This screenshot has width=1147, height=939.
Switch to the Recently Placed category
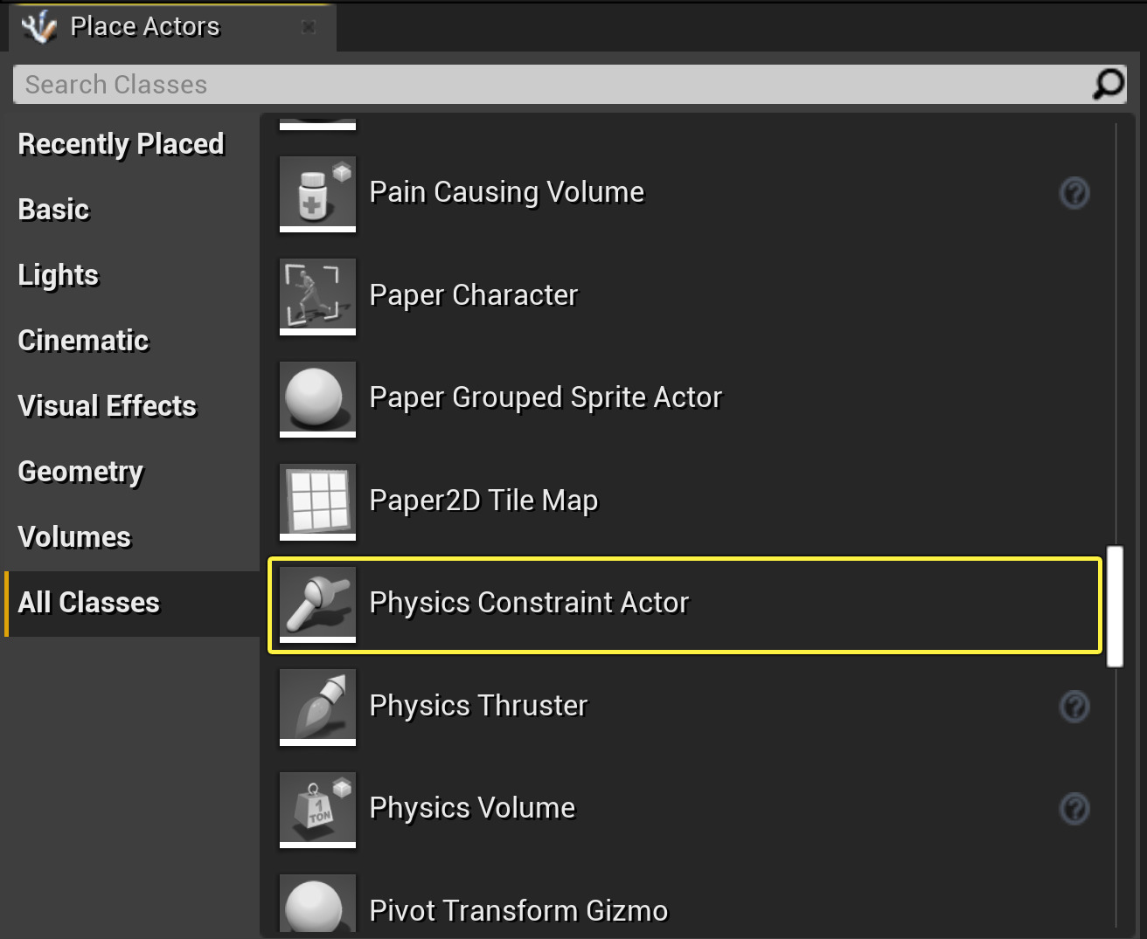pos(121,144)
